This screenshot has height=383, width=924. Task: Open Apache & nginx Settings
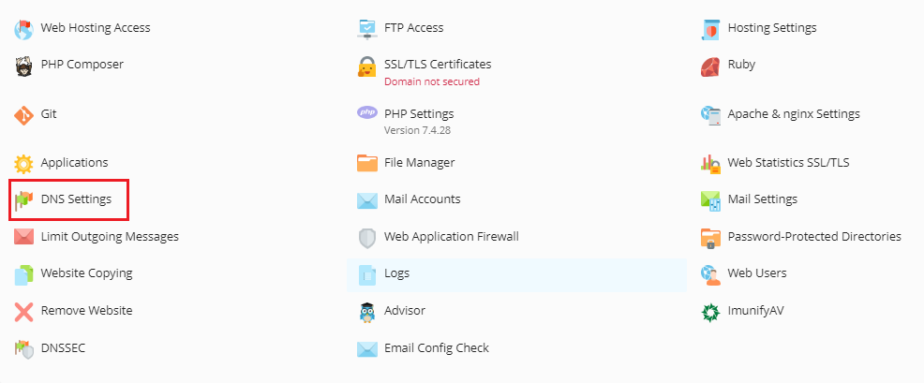[x=794, y=113]
